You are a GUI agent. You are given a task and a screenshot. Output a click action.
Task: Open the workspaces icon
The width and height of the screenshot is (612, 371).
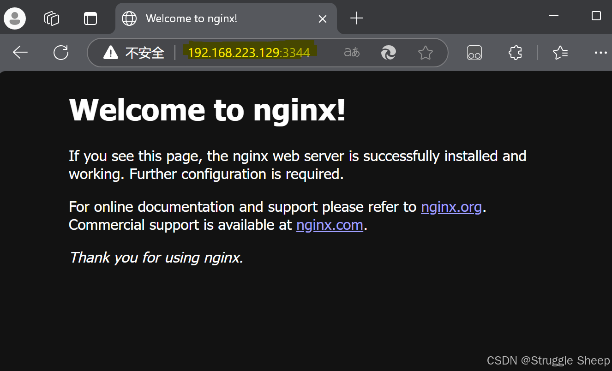point(52,18)
